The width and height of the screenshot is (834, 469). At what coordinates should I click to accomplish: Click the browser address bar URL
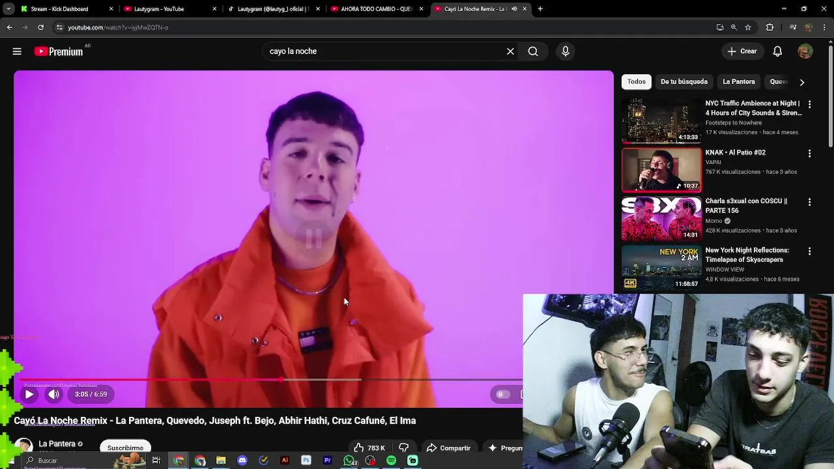coord(118,27)
